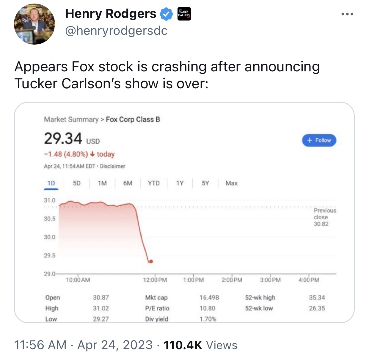Click the Henry Rodgers display name
This screenshot has width=369, height=364.
coord(111,14)
